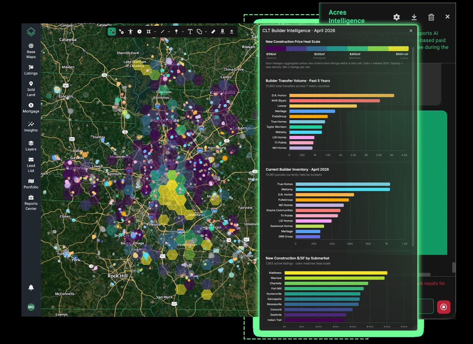Click the 'Builder Transfer Volume · Past 5 Years' heading
The image size is (473, 344).
coord(298,81)
